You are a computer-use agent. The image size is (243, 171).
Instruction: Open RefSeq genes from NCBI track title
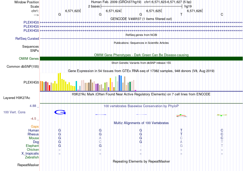(x=141, y=35)
